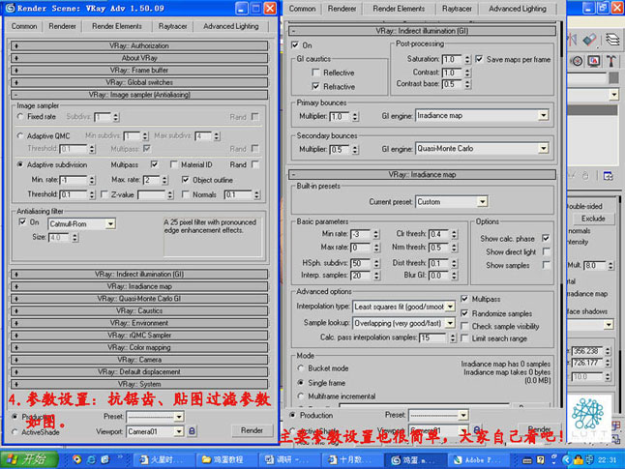Open the Layer Manager stacked-sheets icon
The image size is (625, 469).
(x=612, y=39)
